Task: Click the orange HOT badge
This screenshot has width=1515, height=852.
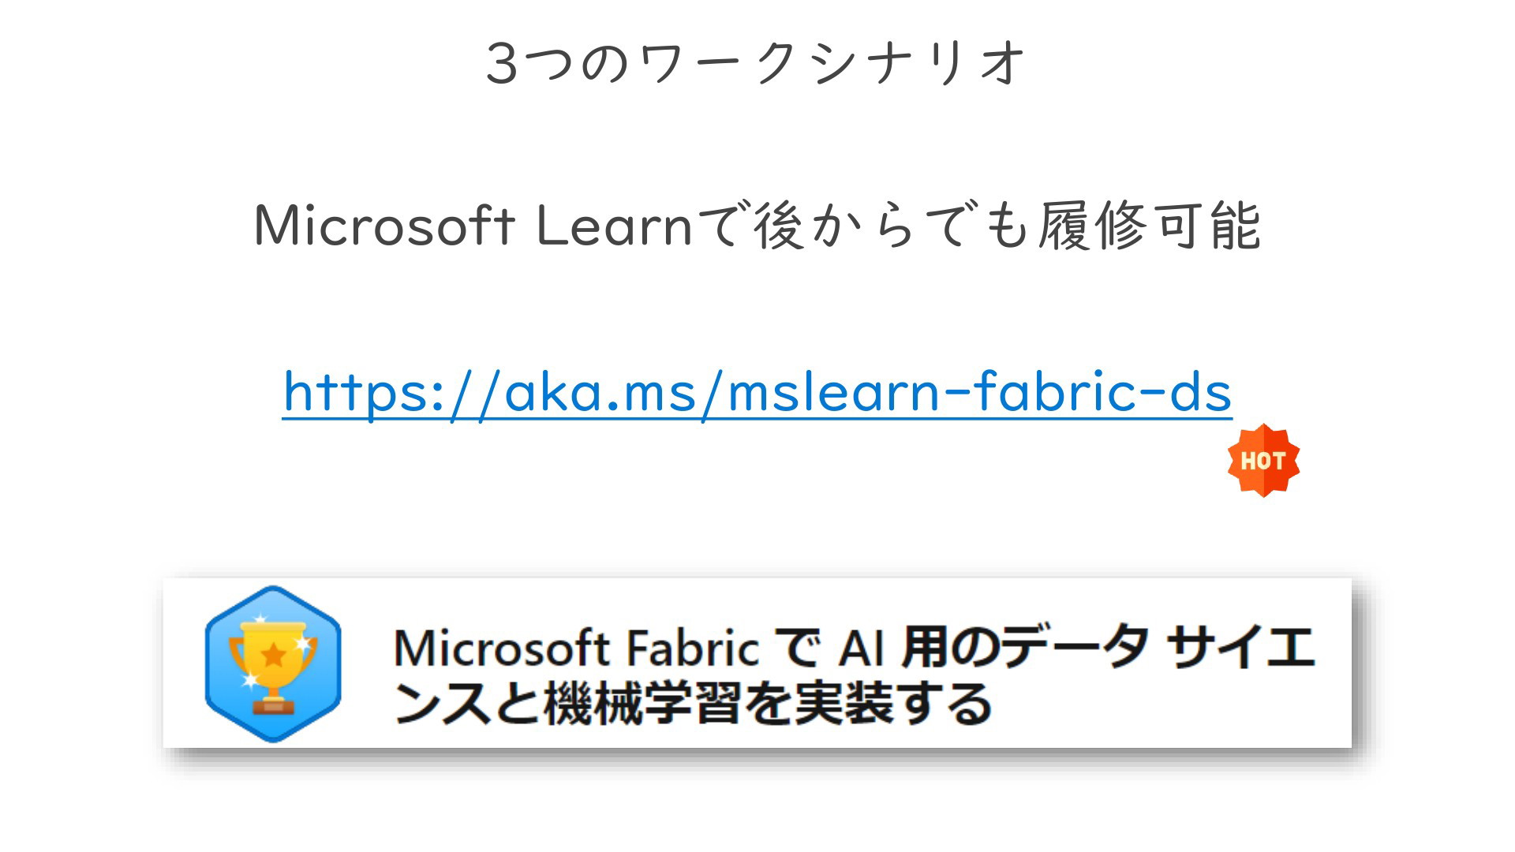Action: tap(1263, 461)
